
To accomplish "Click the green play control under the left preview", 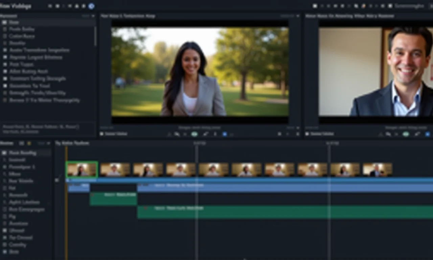I will 195,134.
